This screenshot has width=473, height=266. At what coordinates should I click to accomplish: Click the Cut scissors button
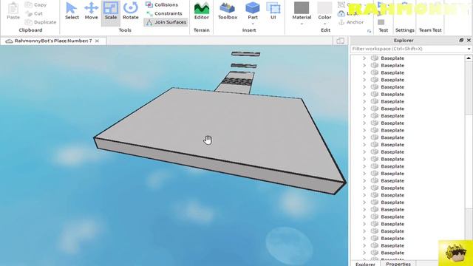pos(34,13)
